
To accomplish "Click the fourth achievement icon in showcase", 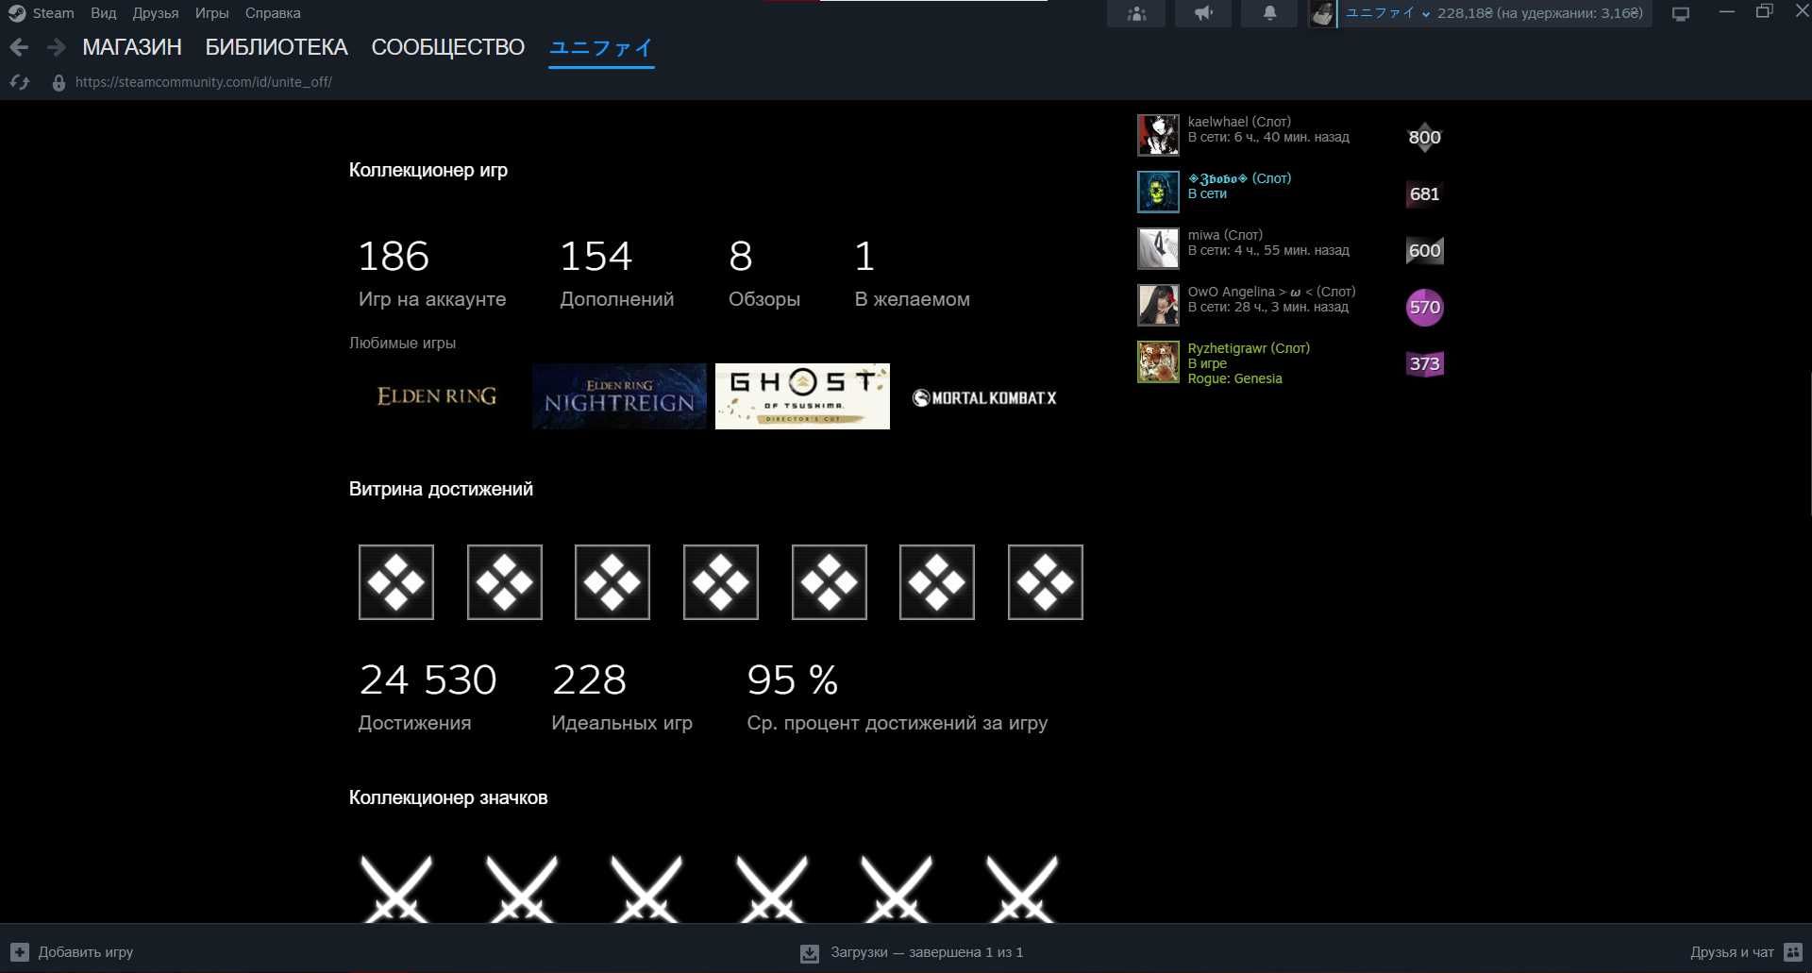I will tap(721, 582).
